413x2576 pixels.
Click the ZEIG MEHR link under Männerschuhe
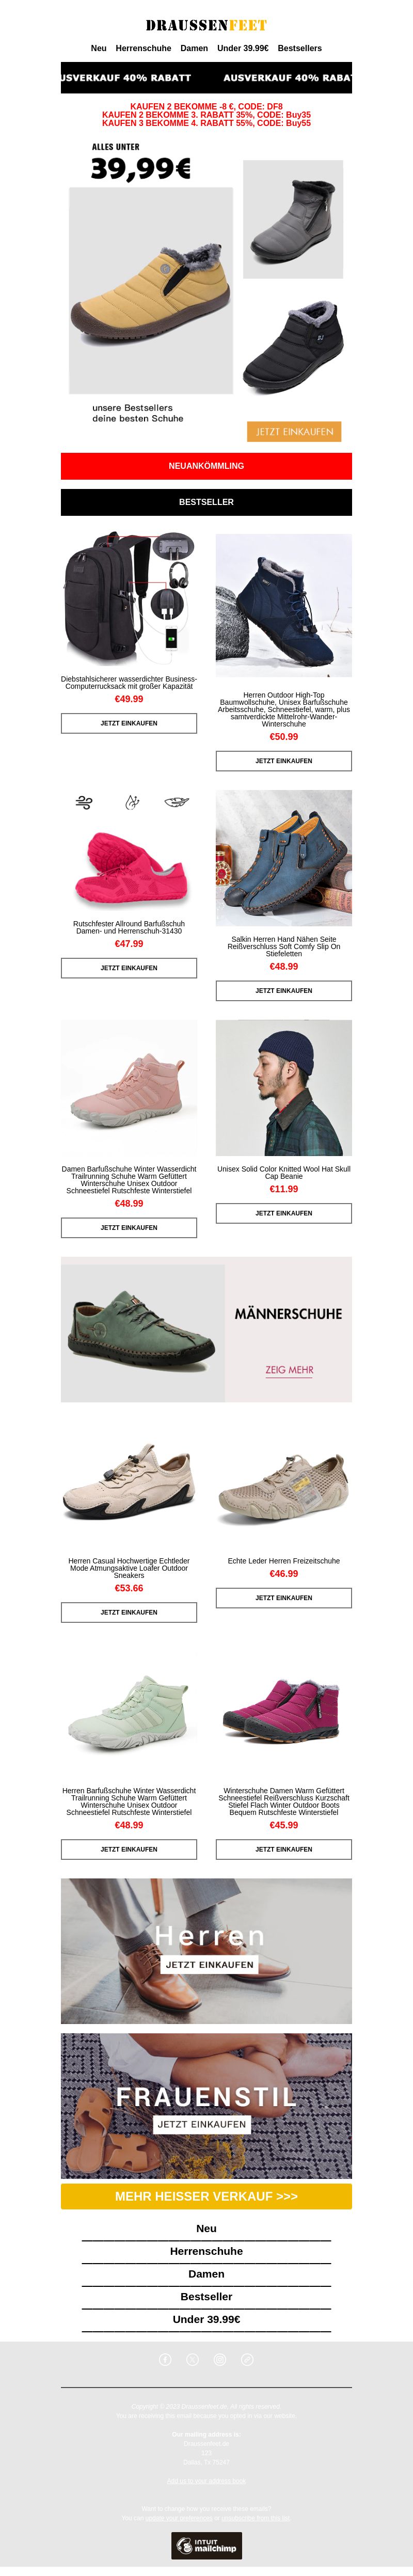(289, 1370)
